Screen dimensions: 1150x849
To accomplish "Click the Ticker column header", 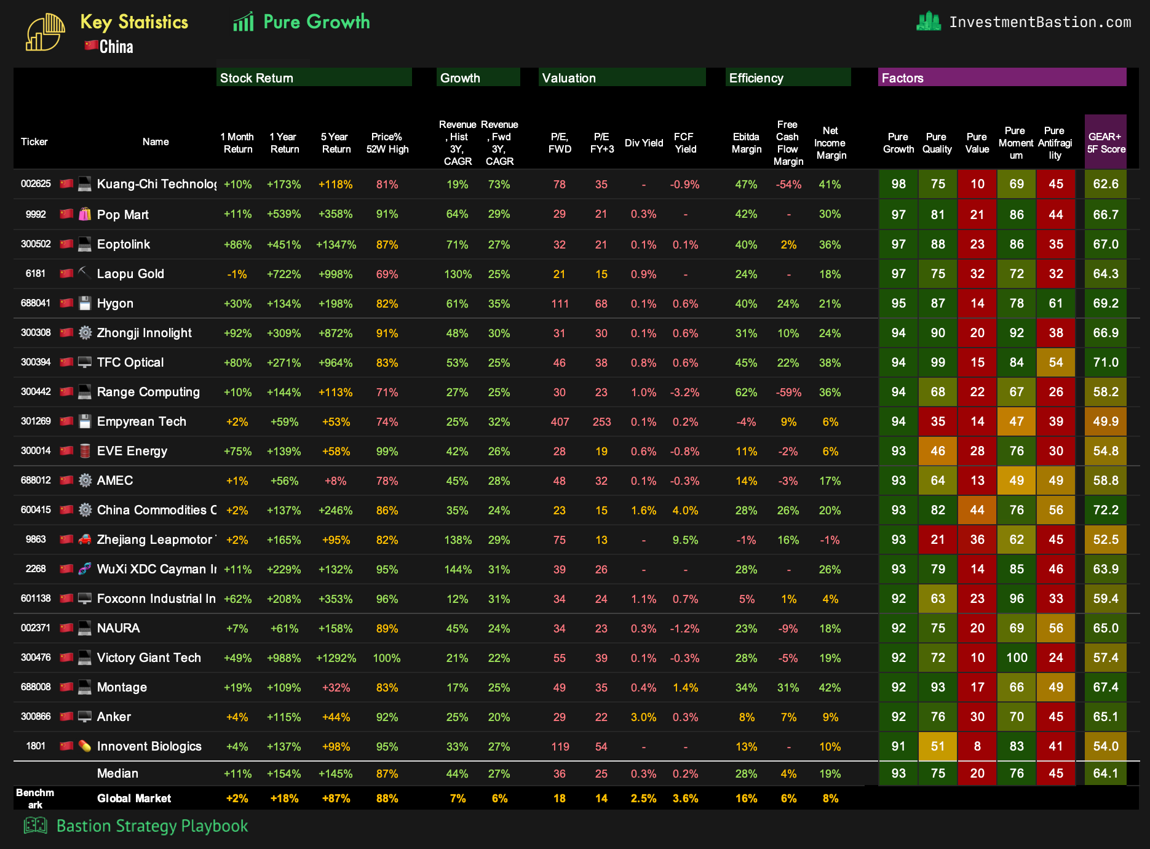I will (34, 141).
